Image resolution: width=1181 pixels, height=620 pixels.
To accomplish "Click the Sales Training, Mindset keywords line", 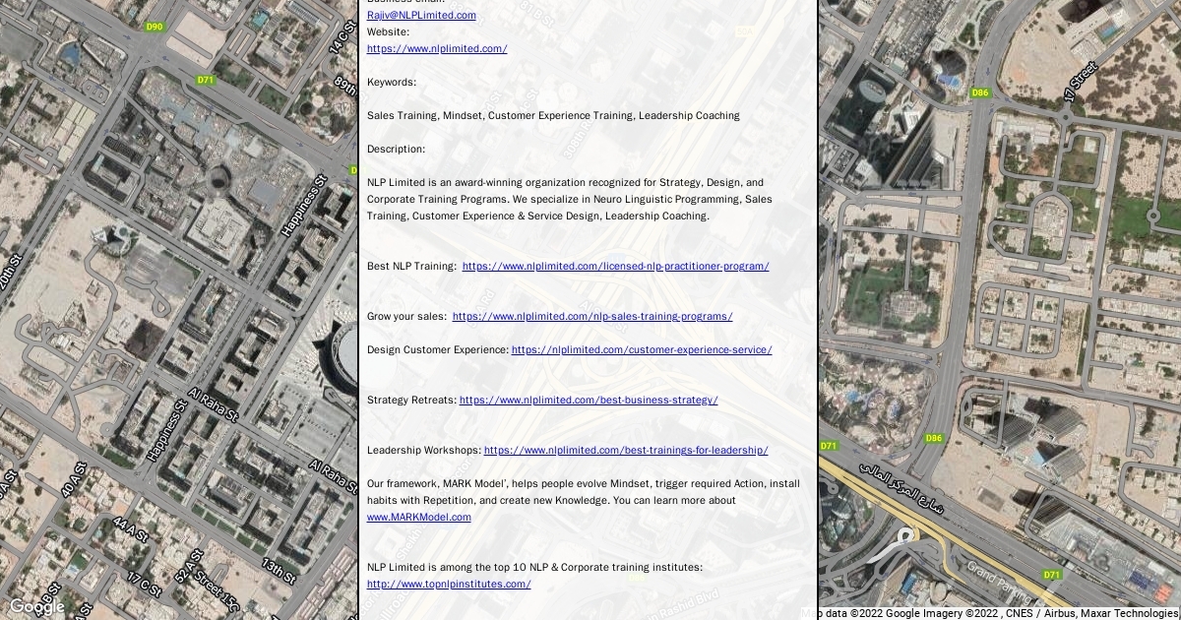I will (553, 115).
